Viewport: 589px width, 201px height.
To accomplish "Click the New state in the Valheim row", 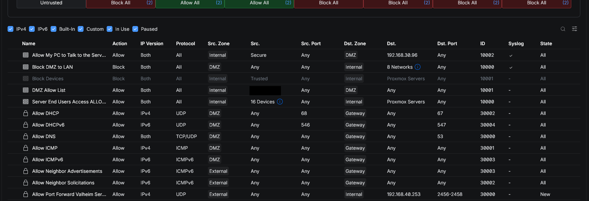I will point(545,194).
